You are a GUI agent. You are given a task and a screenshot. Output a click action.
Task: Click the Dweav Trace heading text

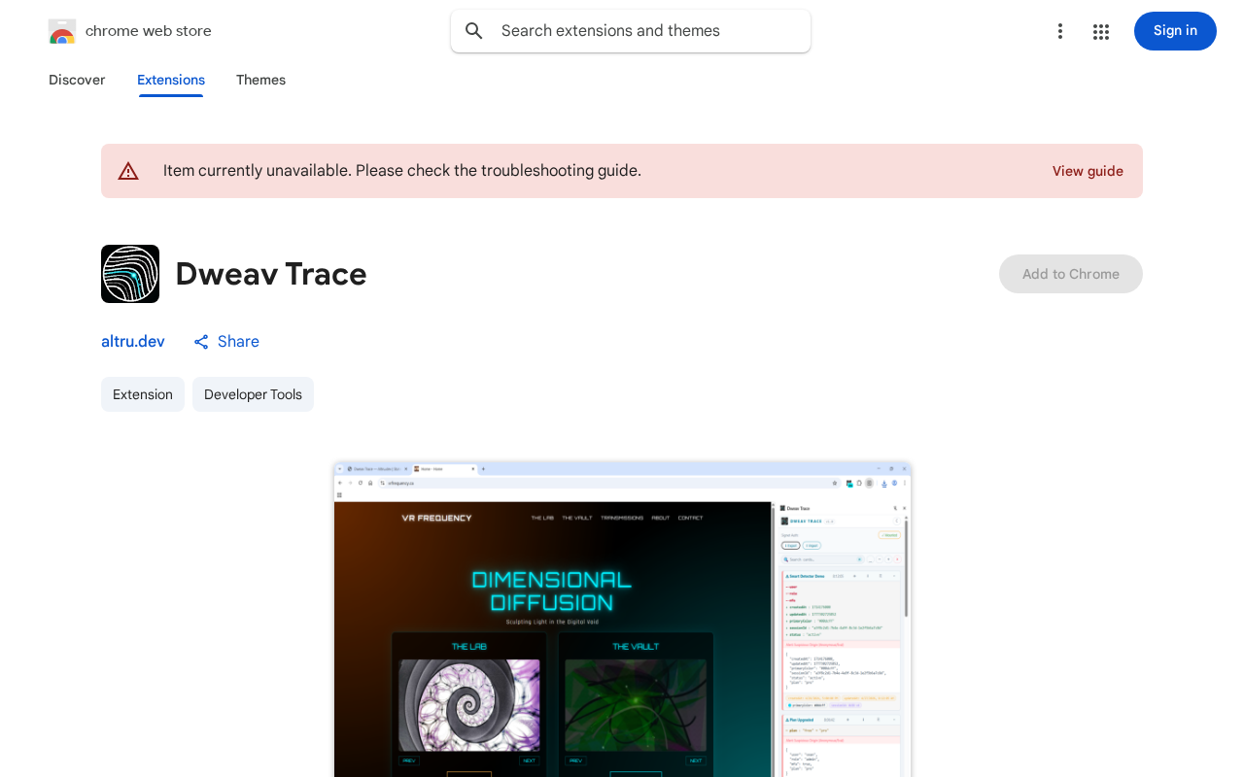click(x=271, y=274)
